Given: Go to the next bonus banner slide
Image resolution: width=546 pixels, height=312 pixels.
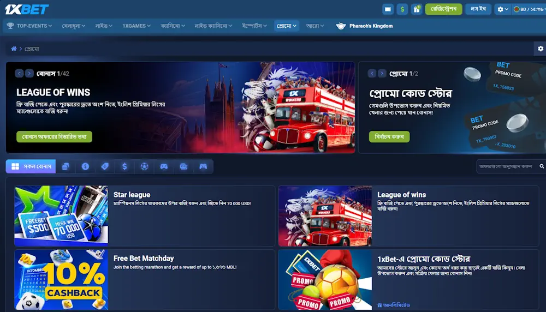Looking at the screenshot, I should click(x=29, y=73).
